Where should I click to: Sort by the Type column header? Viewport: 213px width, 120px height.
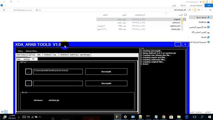point(124,15)
